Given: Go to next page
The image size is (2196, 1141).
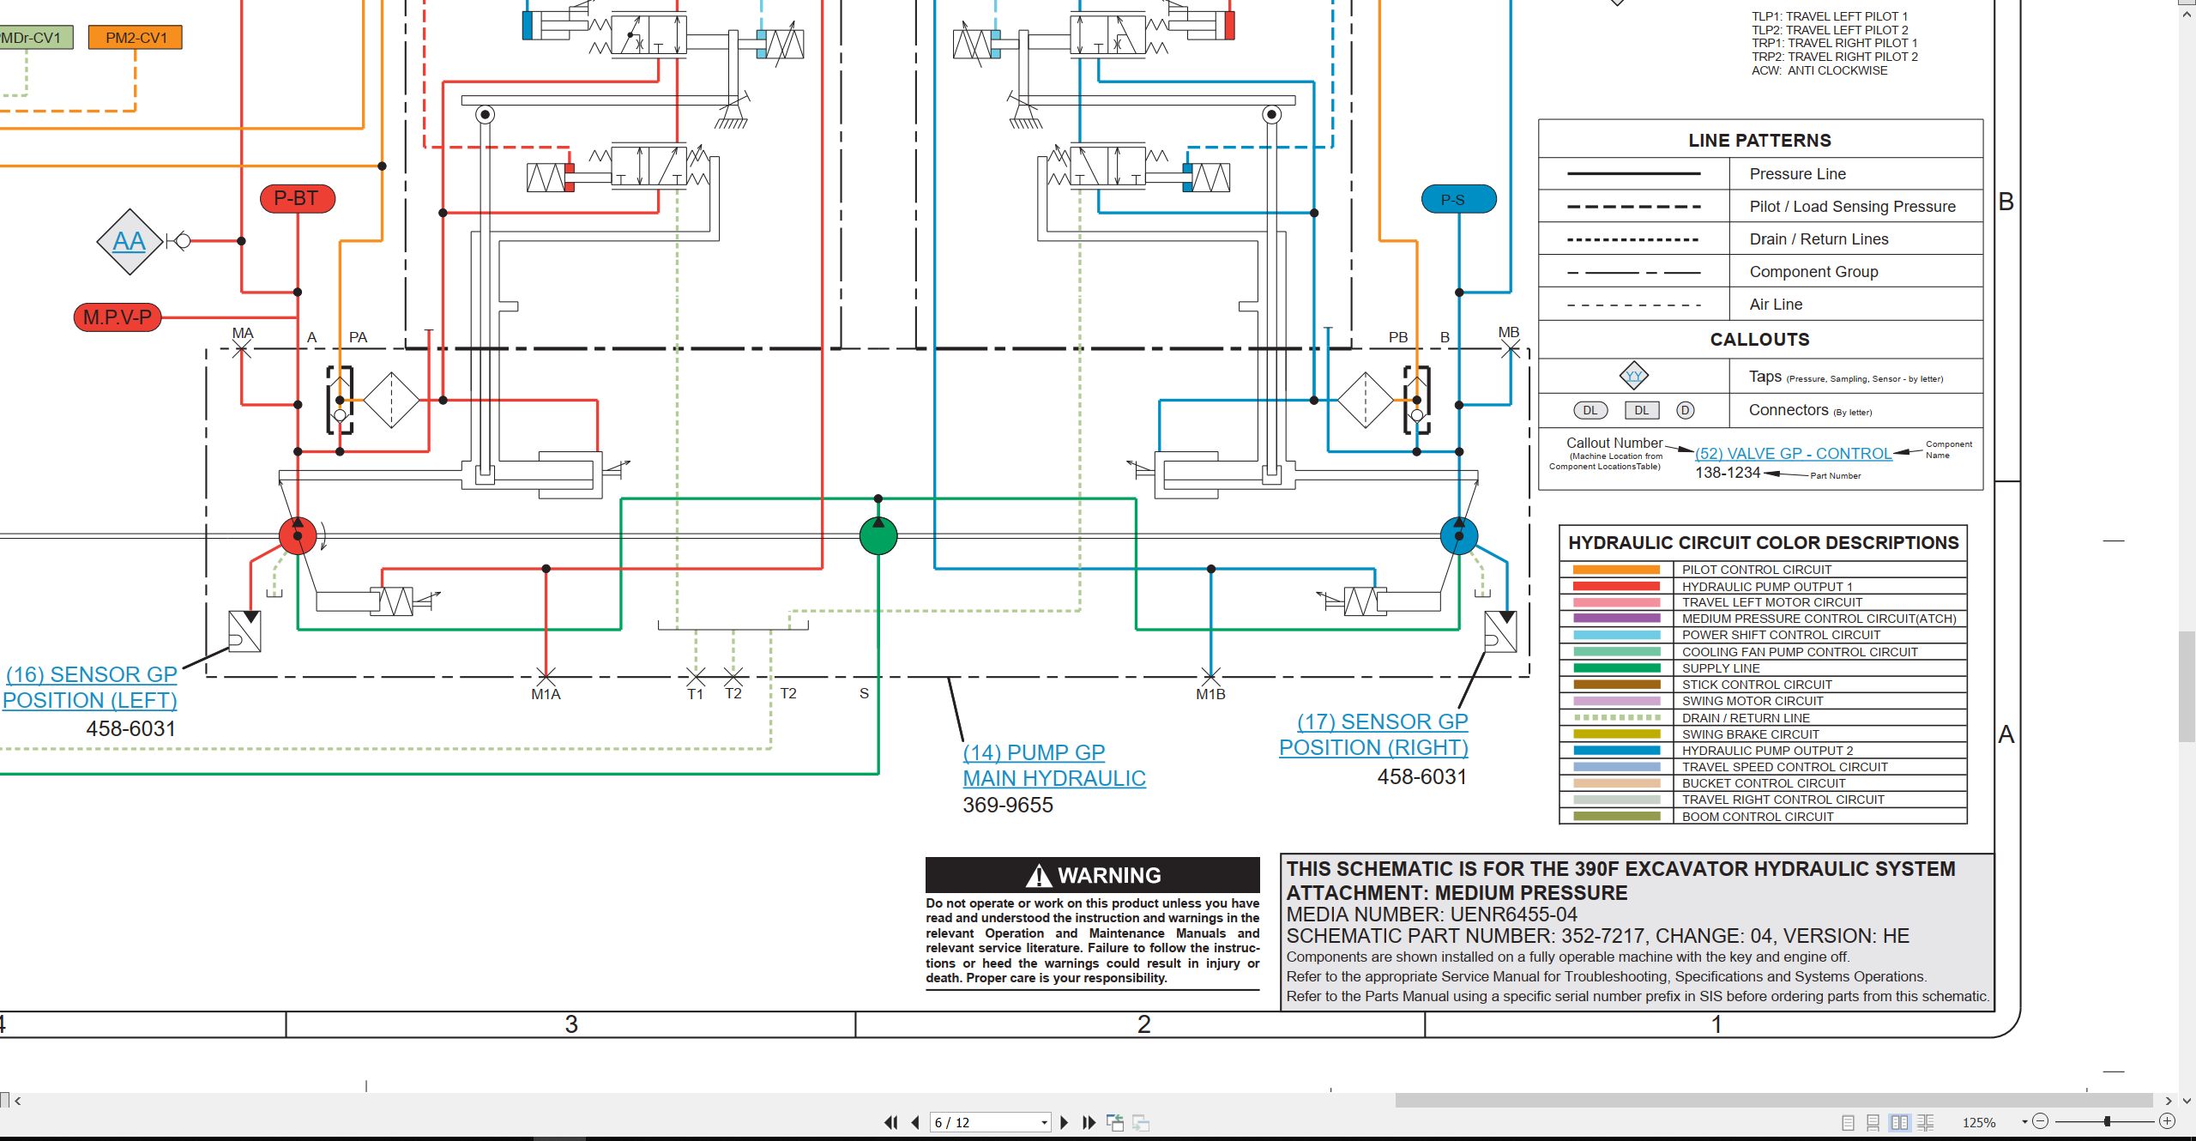Looking at the screenshot, I should 1065,1122.
